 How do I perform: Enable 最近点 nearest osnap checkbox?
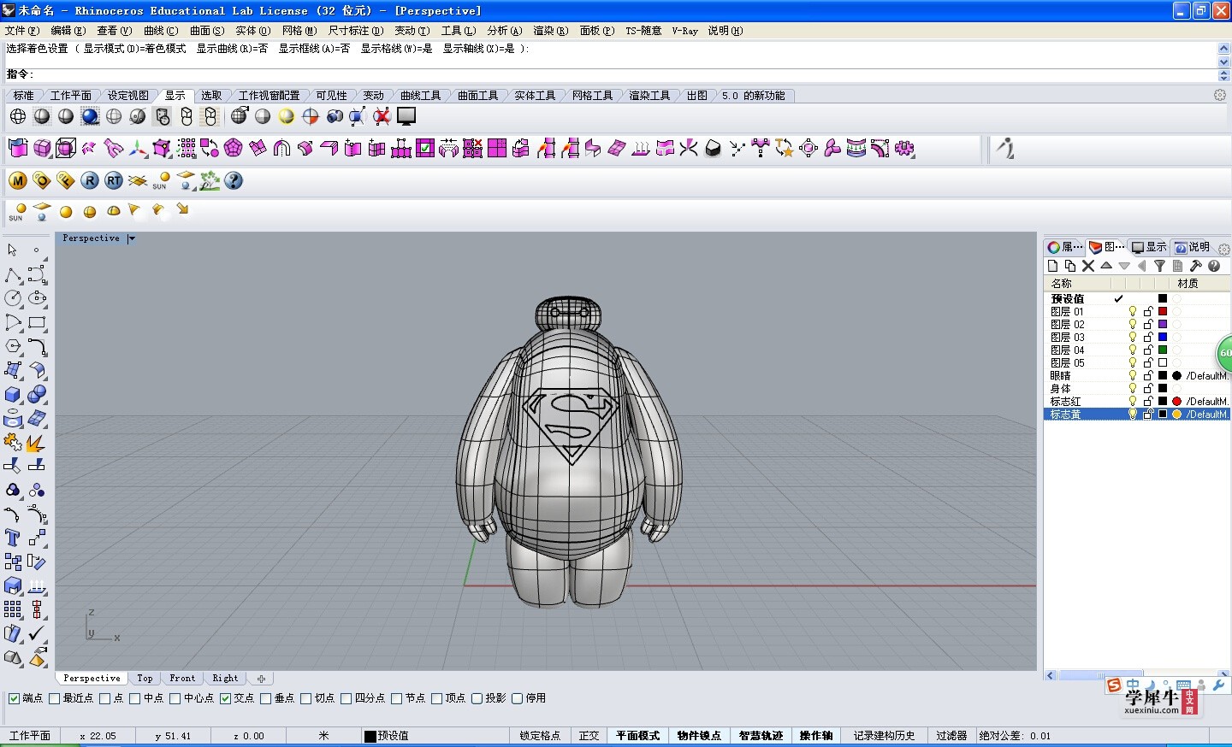(55, 698)
